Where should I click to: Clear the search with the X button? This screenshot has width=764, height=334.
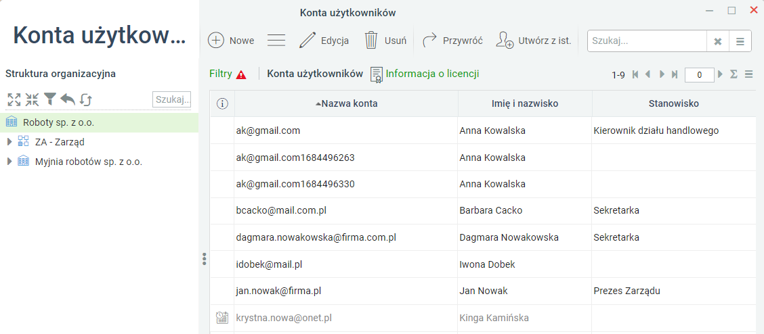point(717,41)
